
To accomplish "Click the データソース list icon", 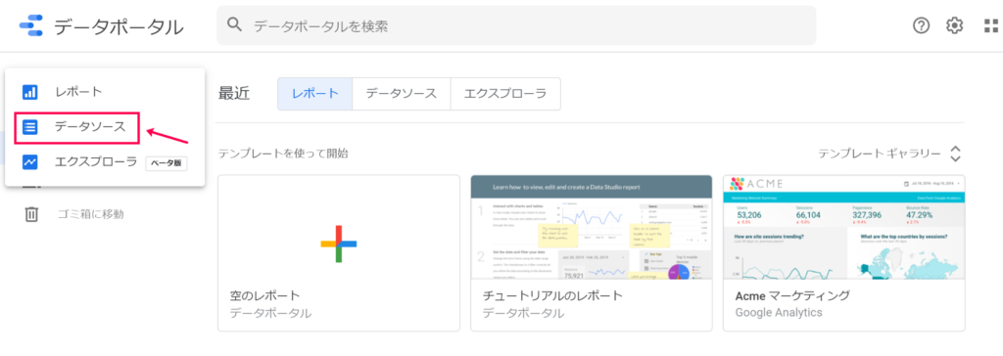I will coord(30,126).
